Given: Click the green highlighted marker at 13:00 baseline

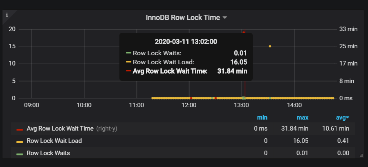Looking at the screenshot, I should tap(244, 98).
